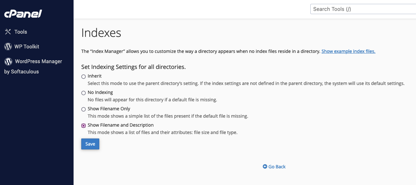Open the Show example index files link
This screenshot has width=416, height=185.
[348, 51]
